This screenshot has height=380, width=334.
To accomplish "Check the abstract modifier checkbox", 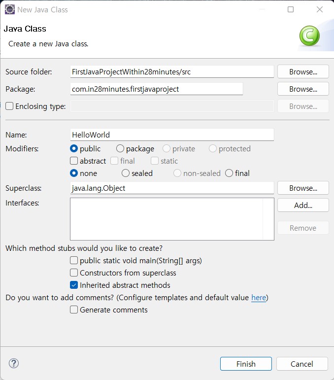I will 74,161.
